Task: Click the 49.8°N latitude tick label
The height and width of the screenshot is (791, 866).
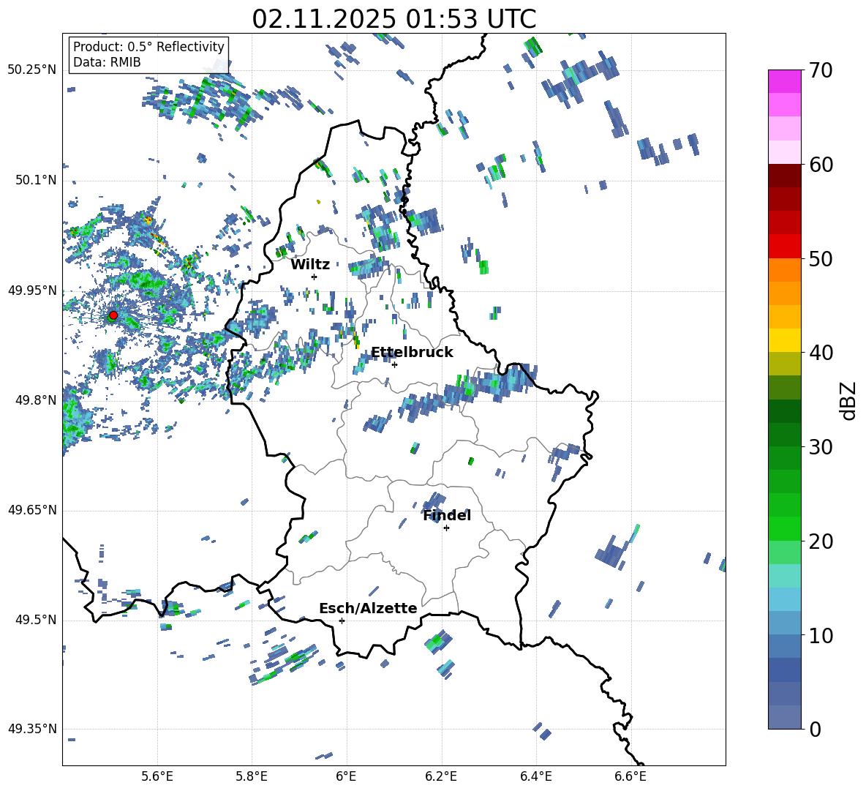Action: coord(36,400)
